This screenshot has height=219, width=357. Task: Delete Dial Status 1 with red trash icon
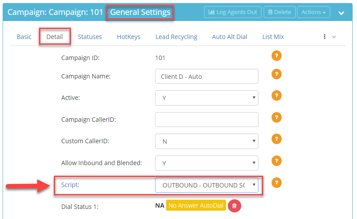(x=234, y=206)
